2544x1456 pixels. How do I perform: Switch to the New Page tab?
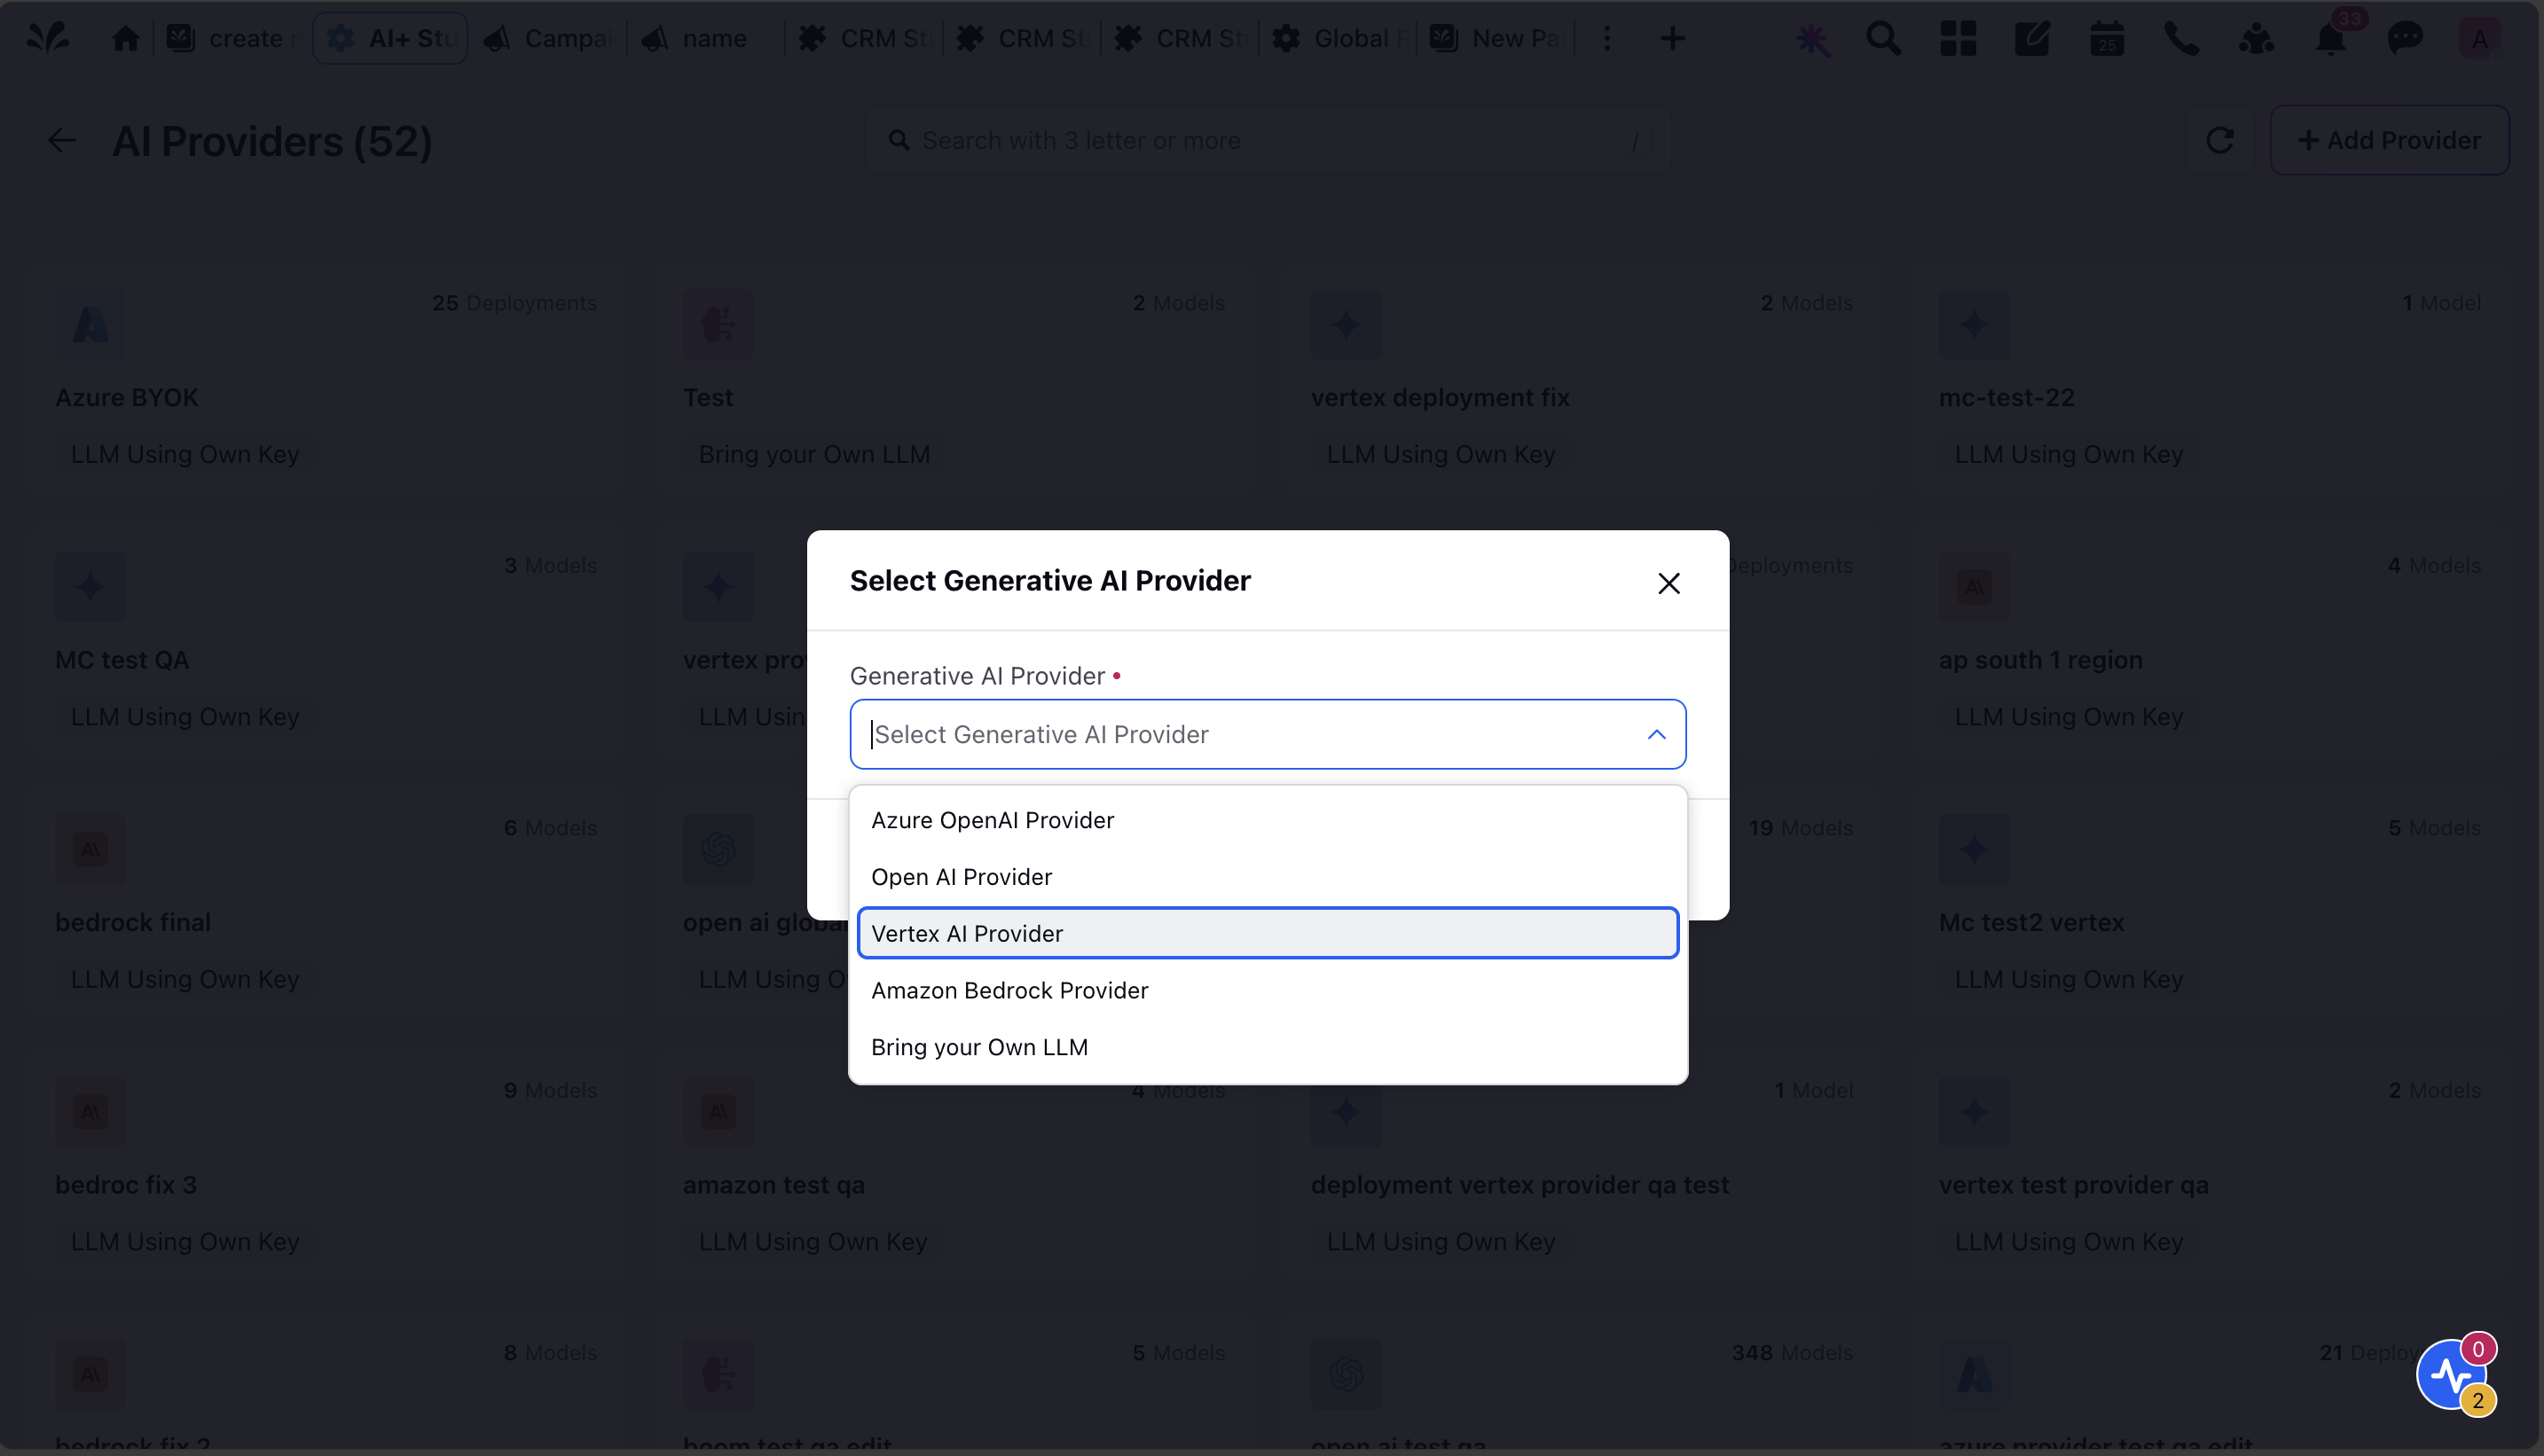coord(1496,38)
